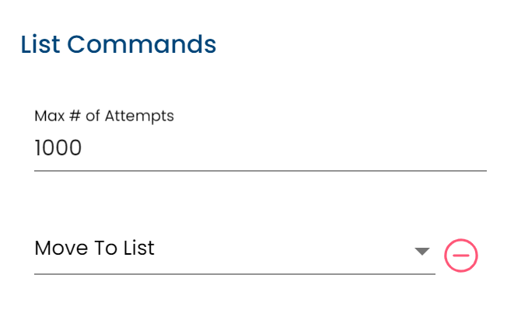Click the pink circular delete button

pos(461,256)
